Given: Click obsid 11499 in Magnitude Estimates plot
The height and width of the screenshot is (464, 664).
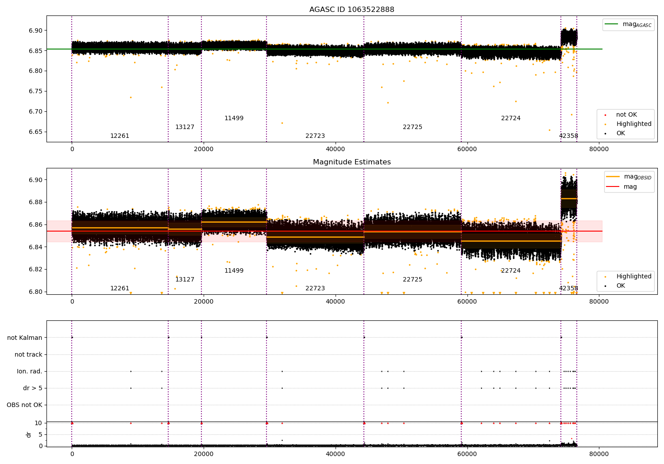Looking at the screenshot, I should coord(234,271).
